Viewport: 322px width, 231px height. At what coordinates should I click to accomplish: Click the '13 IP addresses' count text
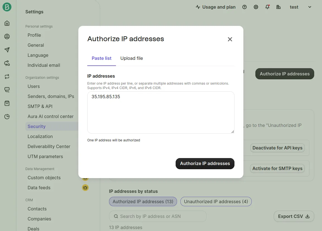tap(125, 227)
